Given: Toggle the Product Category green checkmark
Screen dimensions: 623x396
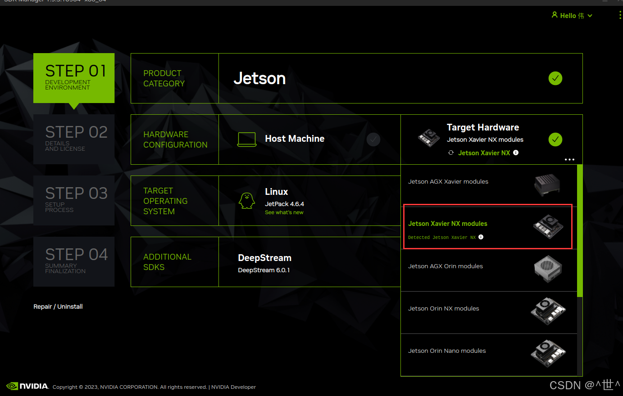Looking at the screenshot, I should (x=555, y=78).
